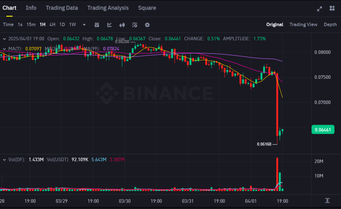Switch to the Trading Analysis tab
The height and width of the screenshot is (209, 341).
click(x=108, y=8)
